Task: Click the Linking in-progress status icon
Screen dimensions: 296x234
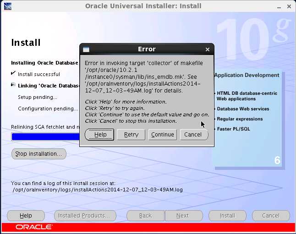Action: [x=13, y=85]
